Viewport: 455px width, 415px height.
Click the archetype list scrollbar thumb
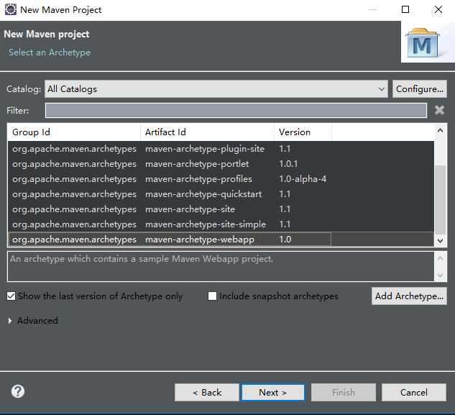[441, 199]
